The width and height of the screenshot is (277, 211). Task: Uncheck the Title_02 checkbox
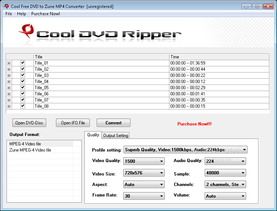point(23,69)
